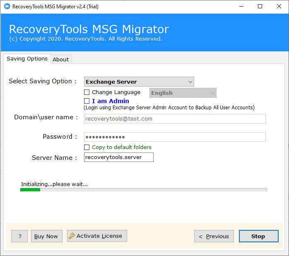Check the I am Admin checkbox
Screen dimensions: 289x256
pos(87,101)
